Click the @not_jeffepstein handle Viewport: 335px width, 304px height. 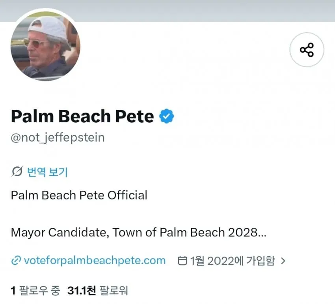[58, 138]
